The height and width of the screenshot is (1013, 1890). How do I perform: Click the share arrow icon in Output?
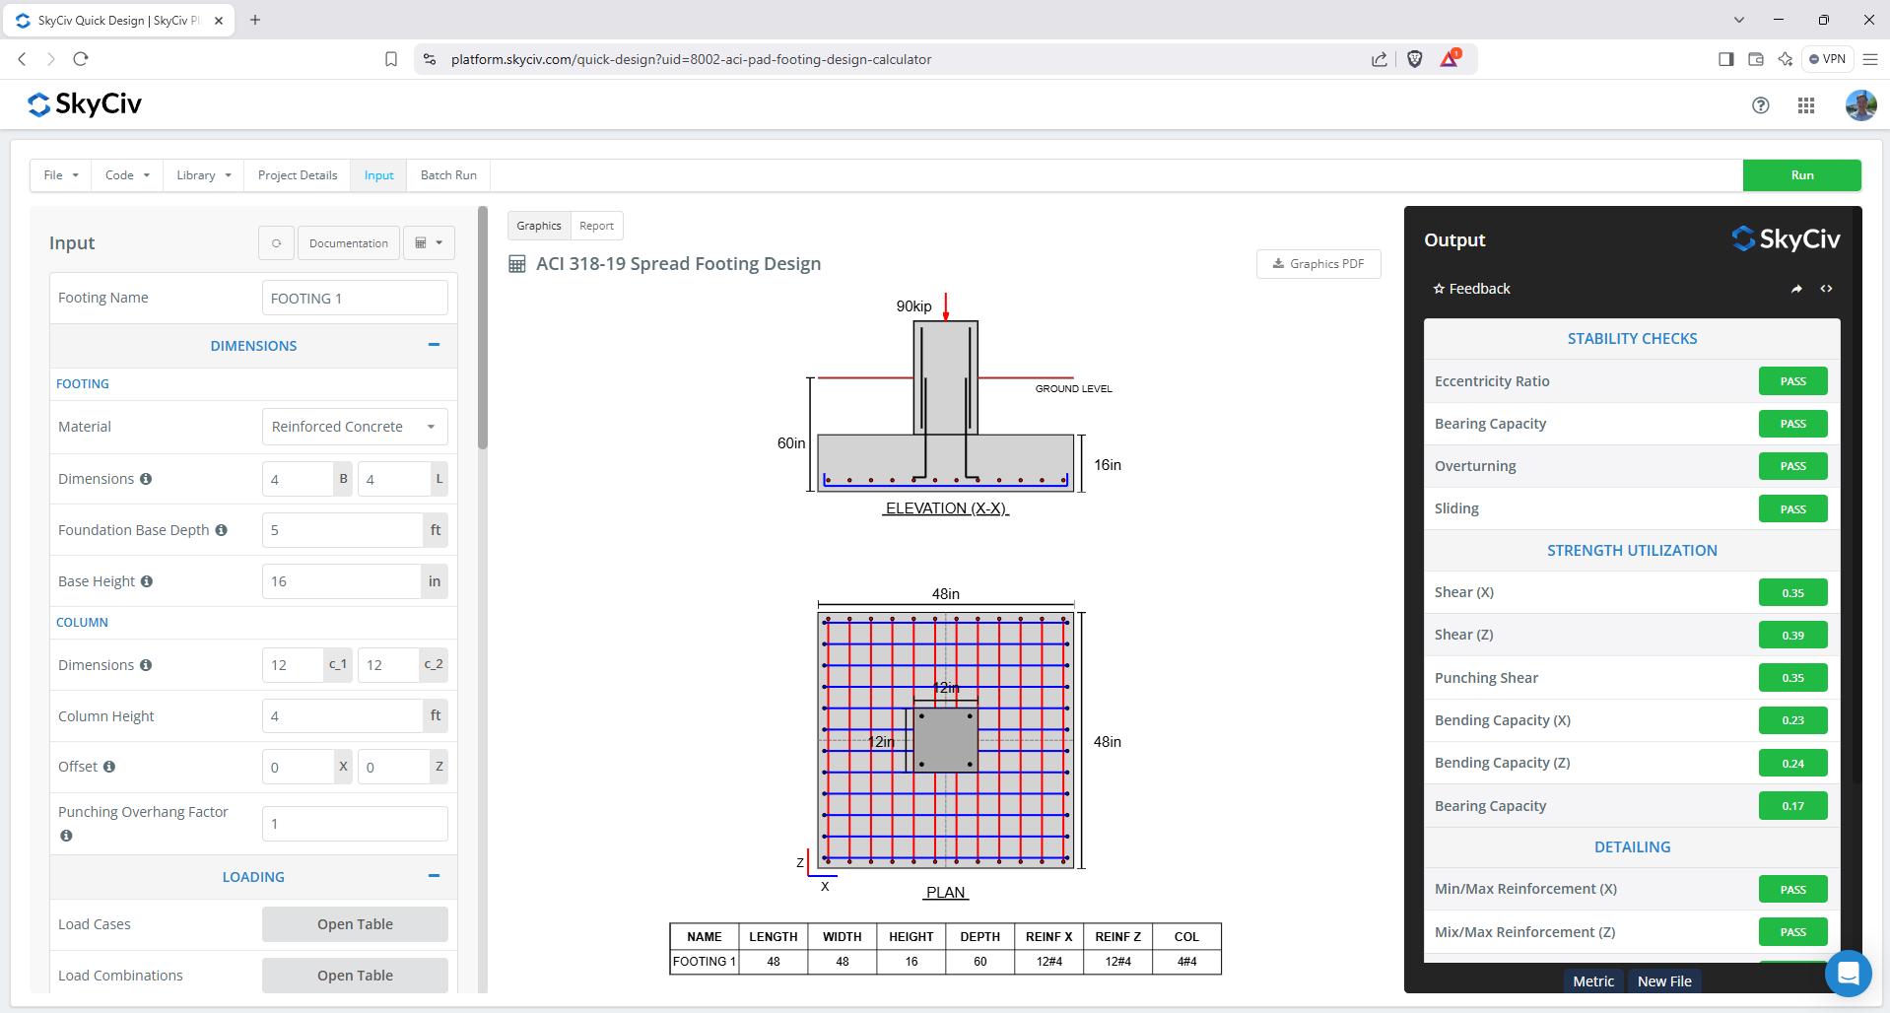click(x=1796, y=289)
